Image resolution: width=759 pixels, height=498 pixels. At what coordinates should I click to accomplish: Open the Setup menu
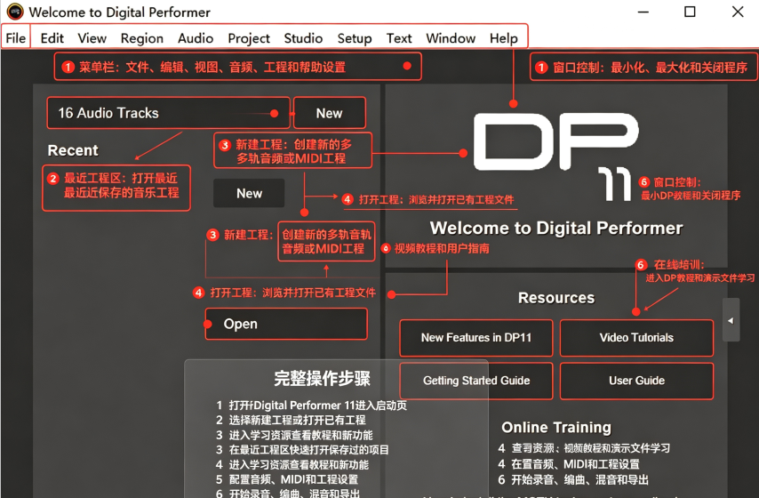click(x=355, y=37)
